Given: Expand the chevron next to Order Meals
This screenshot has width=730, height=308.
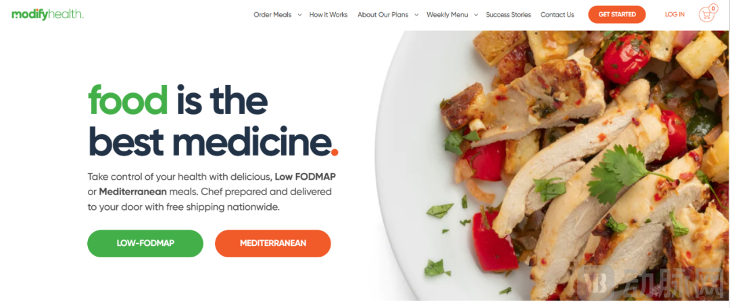Looking at the screenshot, I should (x=299, y=15).
